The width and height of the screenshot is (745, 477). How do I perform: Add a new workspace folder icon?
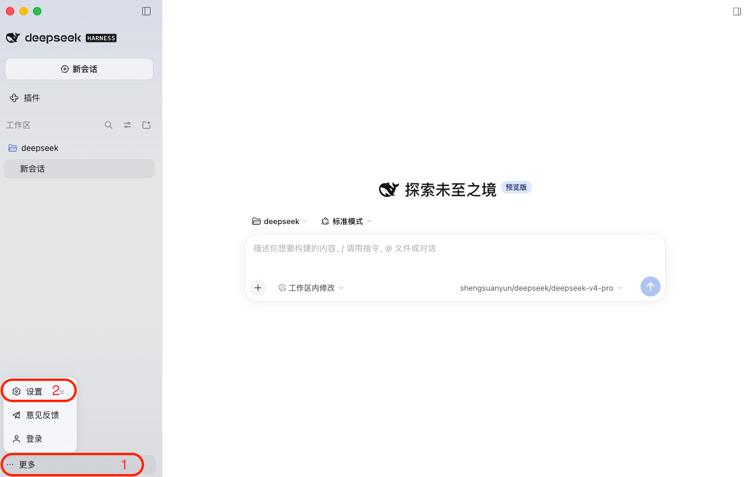pyautogui.click(x=146, y=125)
